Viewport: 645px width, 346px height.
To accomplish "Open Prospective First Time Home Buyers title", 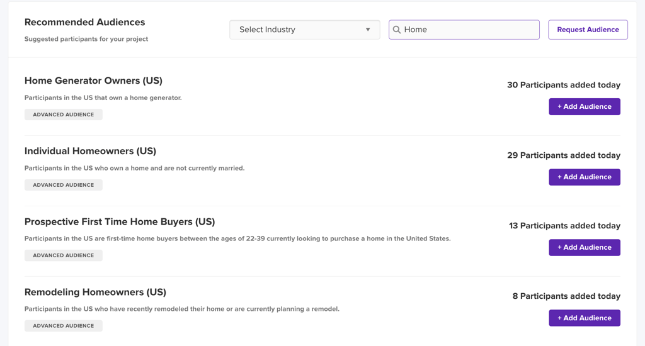I will point(120,221).
